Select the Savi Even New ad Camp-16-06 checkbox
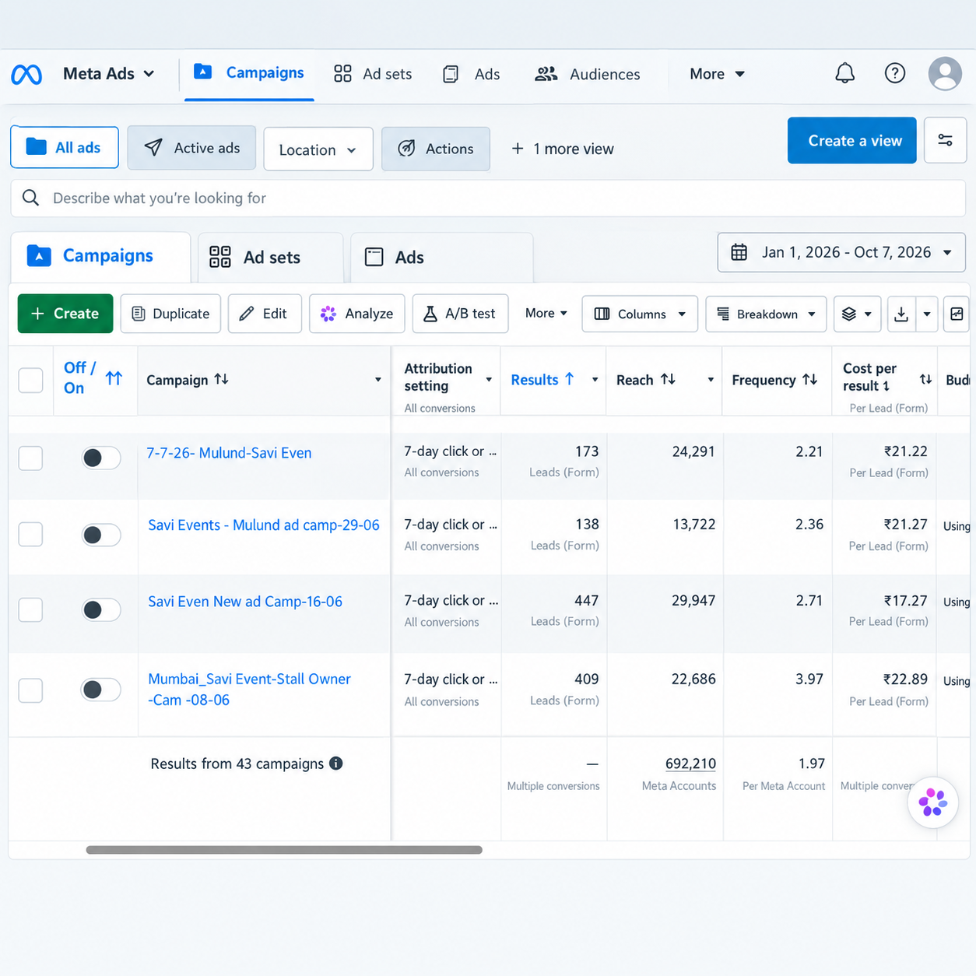The image size is (976, 976). [x=30, y=609]
